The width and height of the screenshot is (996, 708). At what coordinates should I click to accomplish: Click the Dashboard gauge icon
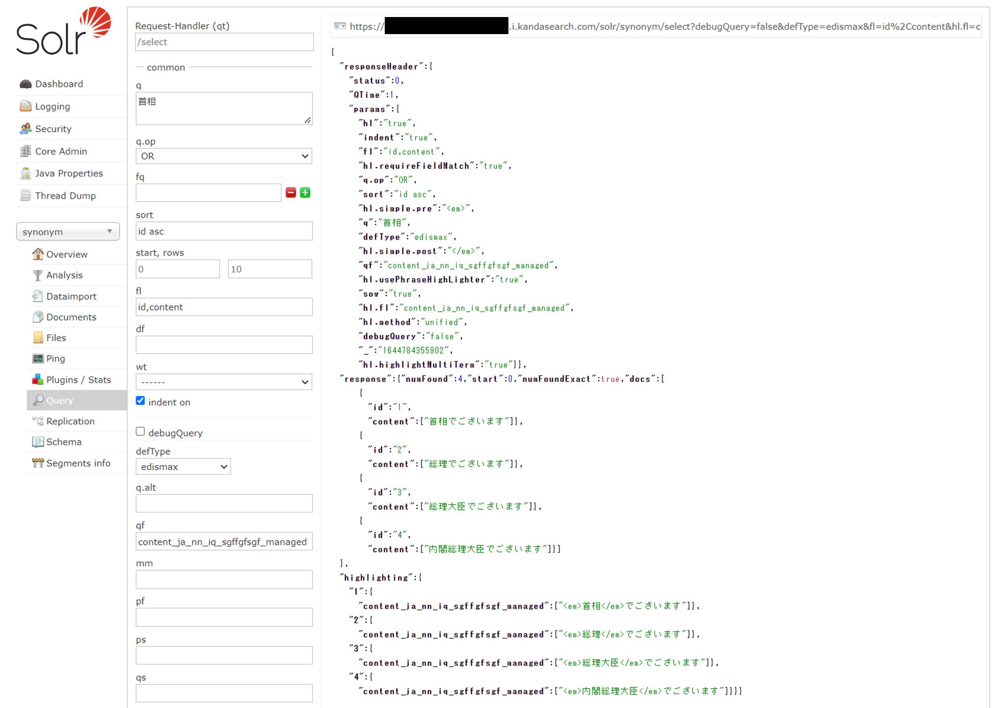(x=26, y=84)
